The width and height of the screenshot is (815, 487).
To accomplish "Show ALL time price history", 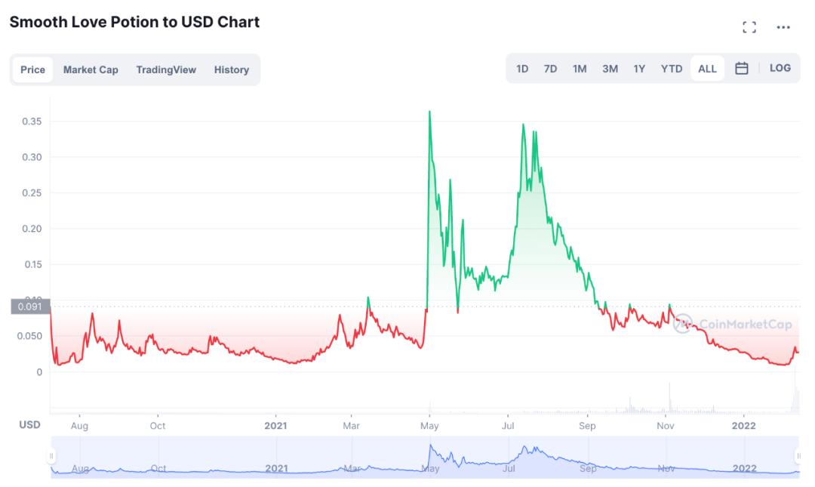I will (x=707, y=69).
